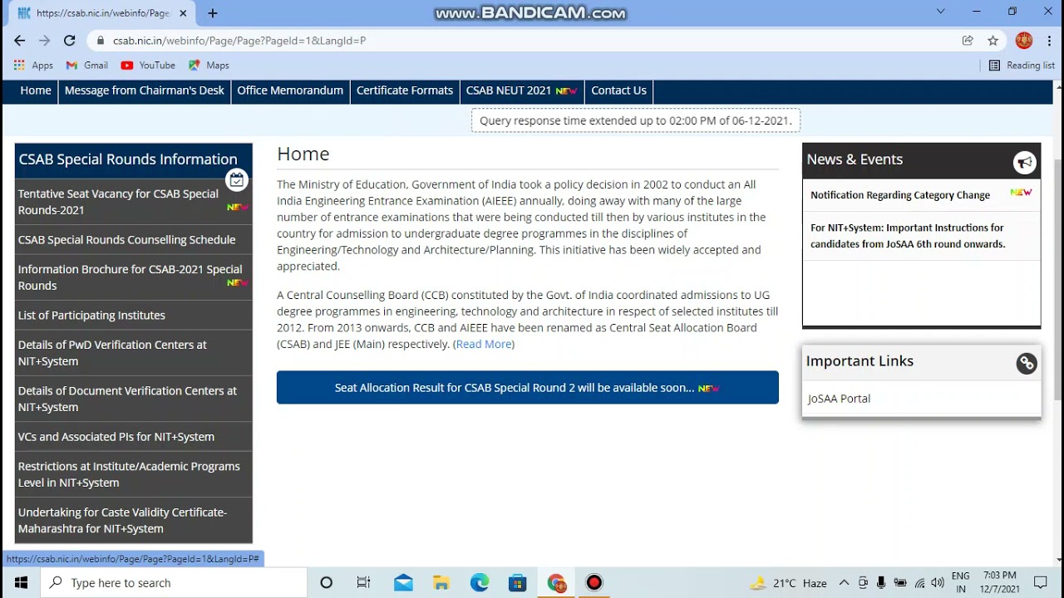Click the query response time extended notice
Screen dimensions: 1064x598
636,120
